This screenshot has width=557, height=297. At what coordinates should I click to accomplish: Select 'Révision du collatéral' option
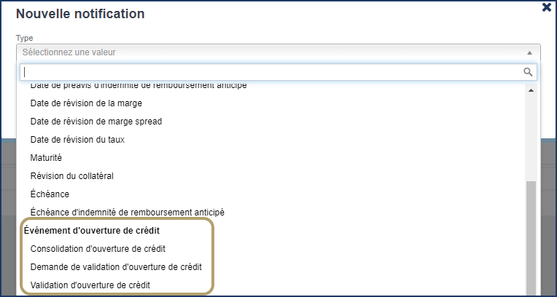(71, 176)
